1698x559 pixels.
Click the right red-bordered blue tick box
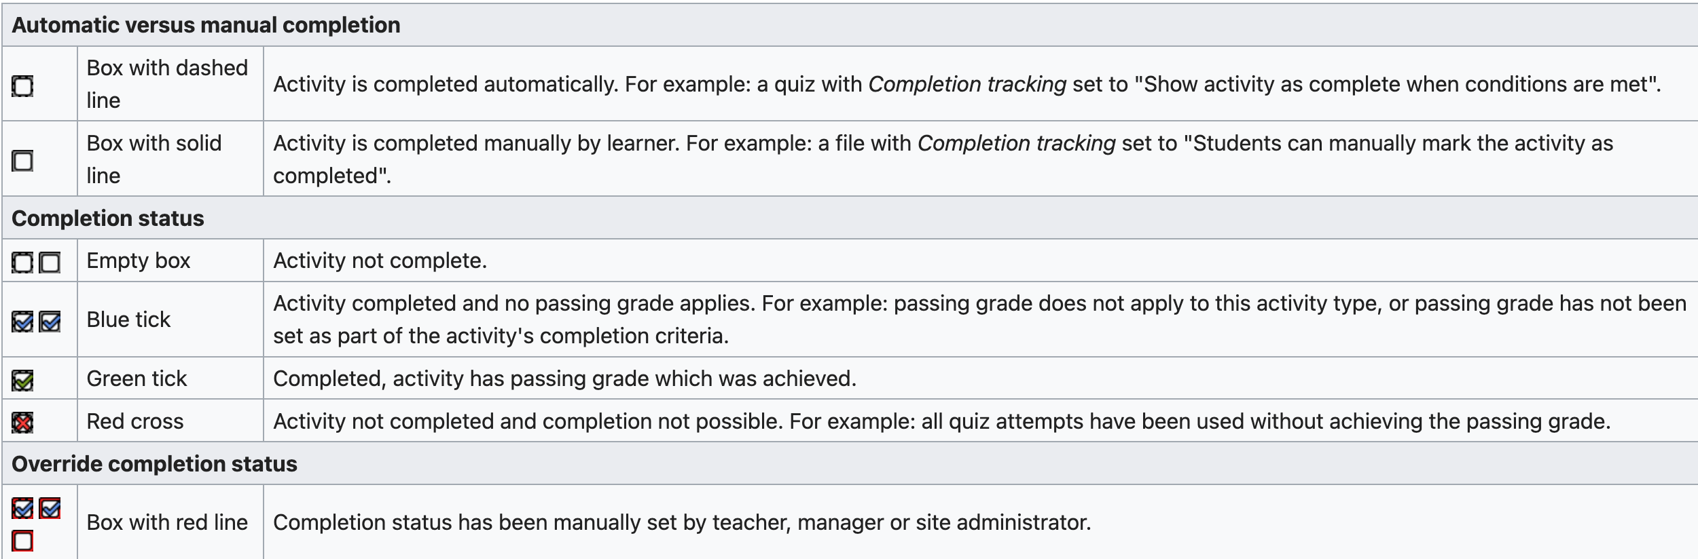tap(50, 507)
